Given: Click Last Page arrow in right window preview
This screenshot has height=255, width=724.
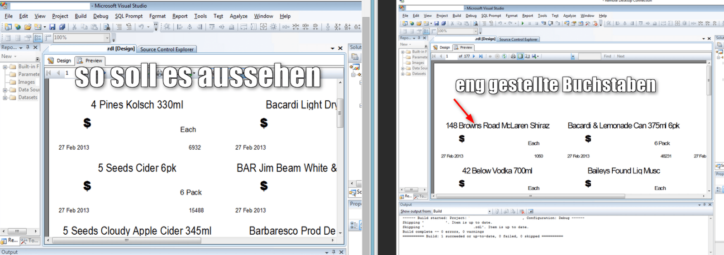Looking at the screenshot, I should [481, 57].
